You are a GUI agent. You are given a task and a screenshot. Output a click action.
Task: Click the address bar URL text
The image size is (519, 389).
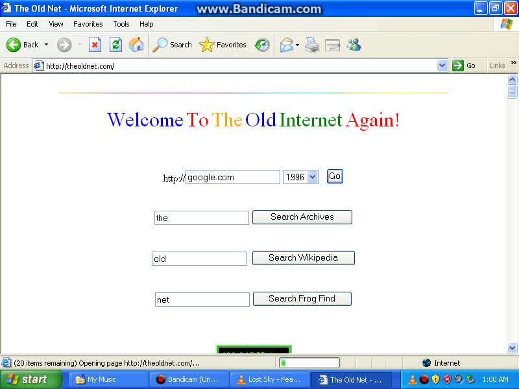click(x=80, y=66)
